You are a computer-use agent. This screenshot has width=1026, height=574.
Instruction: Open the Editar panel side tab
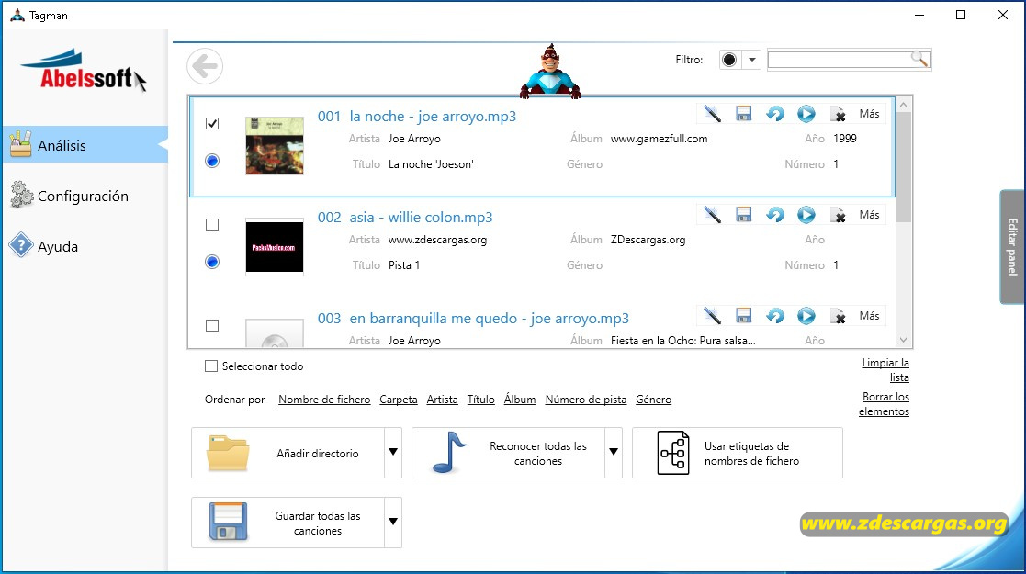tap(1012, 247)
